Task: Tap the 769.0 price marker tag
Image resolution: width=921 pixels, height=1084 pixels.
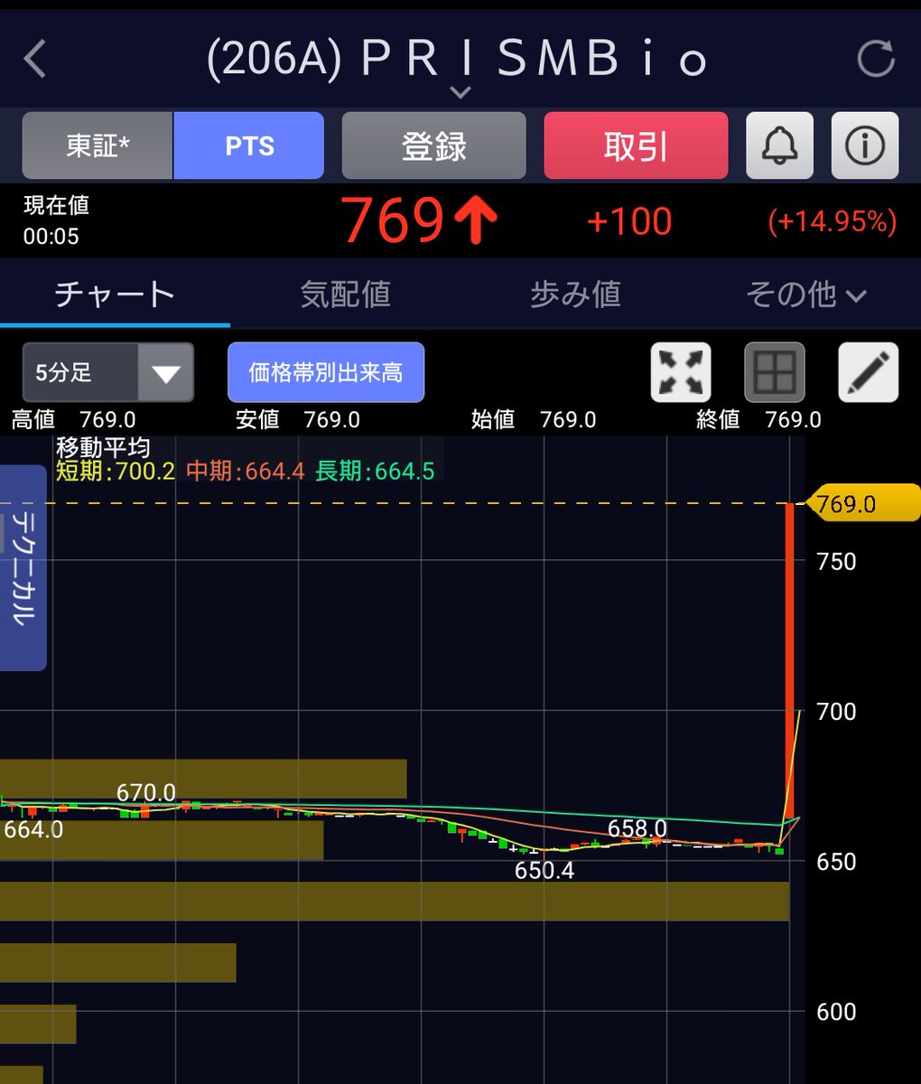Action: [865, 503]
